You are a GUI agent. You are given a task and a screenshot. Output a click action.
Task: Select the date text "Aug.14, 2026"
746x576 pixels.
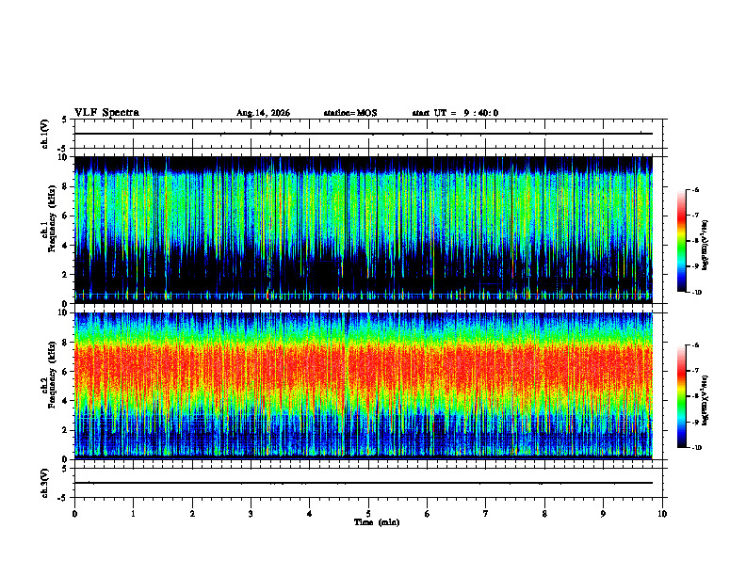click(x=263, y=113)
